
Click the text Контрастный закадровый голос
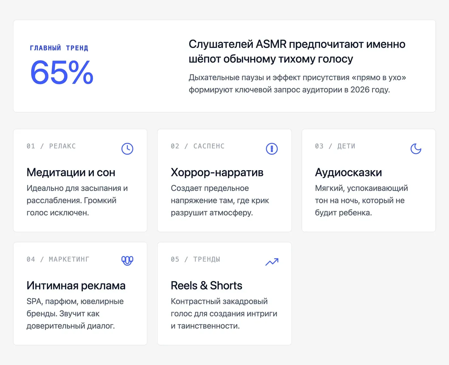pos(224,313)
